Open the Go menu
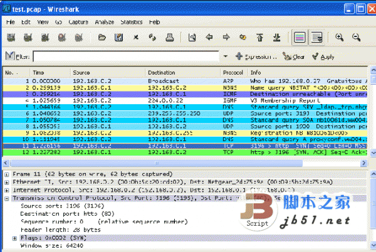Screen dimensions: 376x252 [58, 22]
